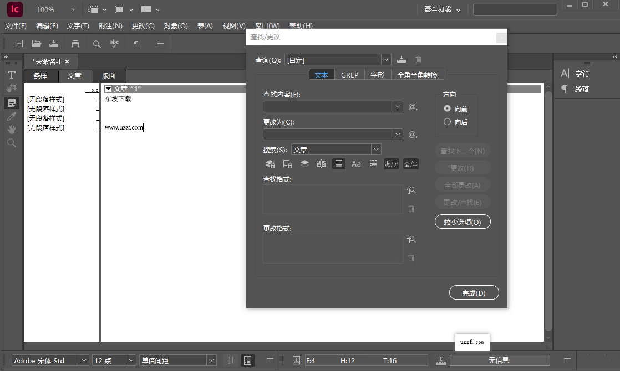Image resolution: width=620 pixels, height=371 pixels.
Task: Select the Note tool in the left toolbar
Action: click(x=11, y=102)
